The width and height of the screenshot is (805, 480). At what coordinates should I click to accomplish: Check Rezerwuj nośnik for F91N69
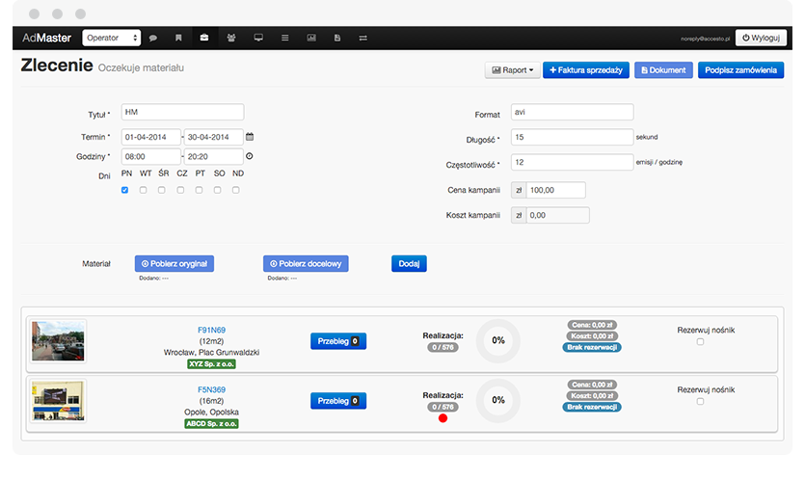[x=700, y=342]
